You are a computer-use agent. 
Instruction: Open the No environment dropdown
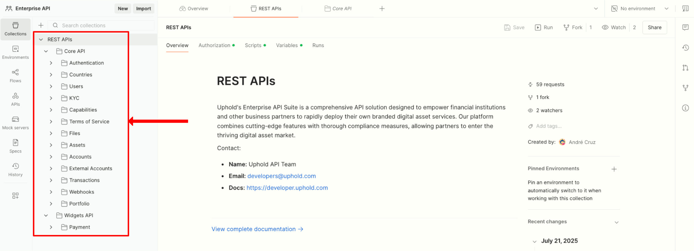[x=640, y=9]
